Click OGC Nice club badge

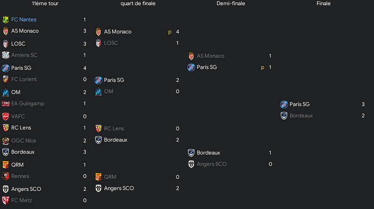(x=6, y=141)
